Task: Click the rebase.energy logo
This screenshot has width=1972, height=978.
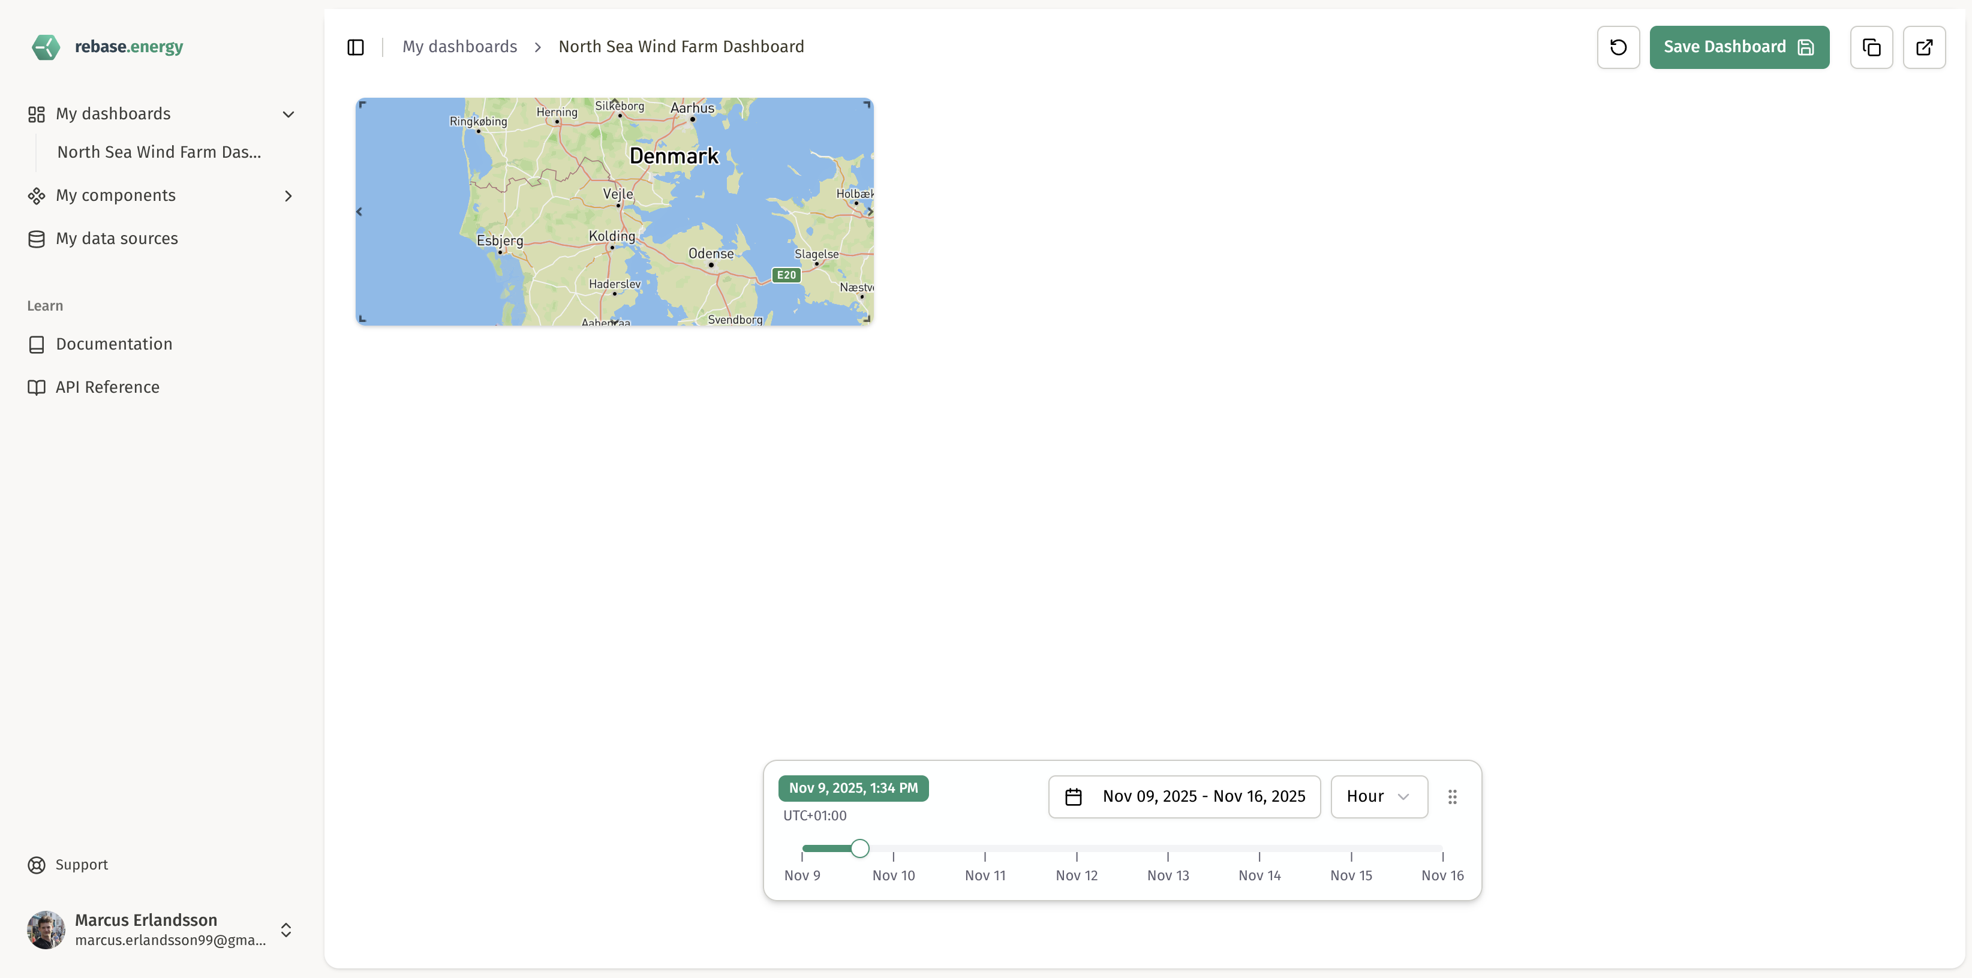Action: [x=106, y=47]
